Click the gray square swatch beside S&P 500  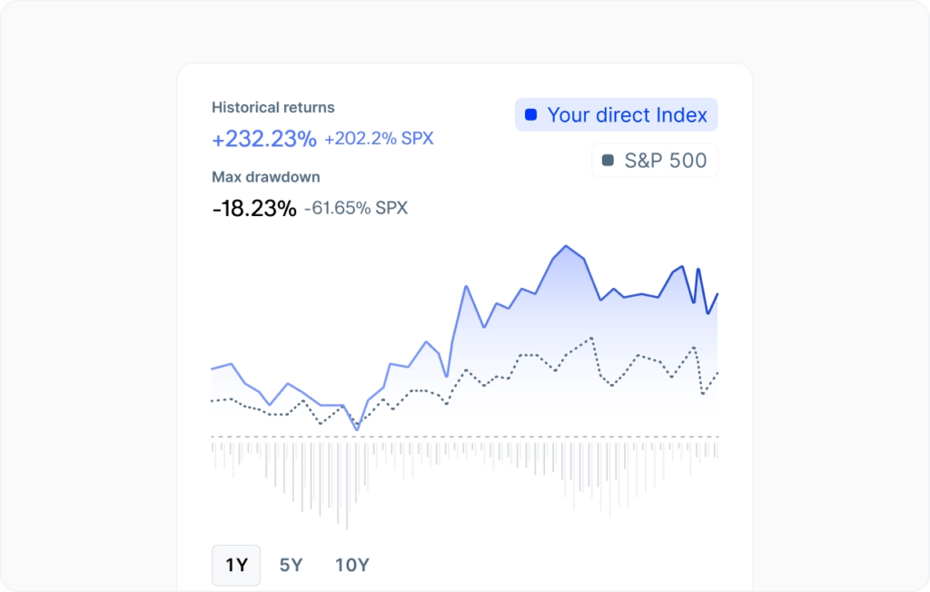pos(608,160)
